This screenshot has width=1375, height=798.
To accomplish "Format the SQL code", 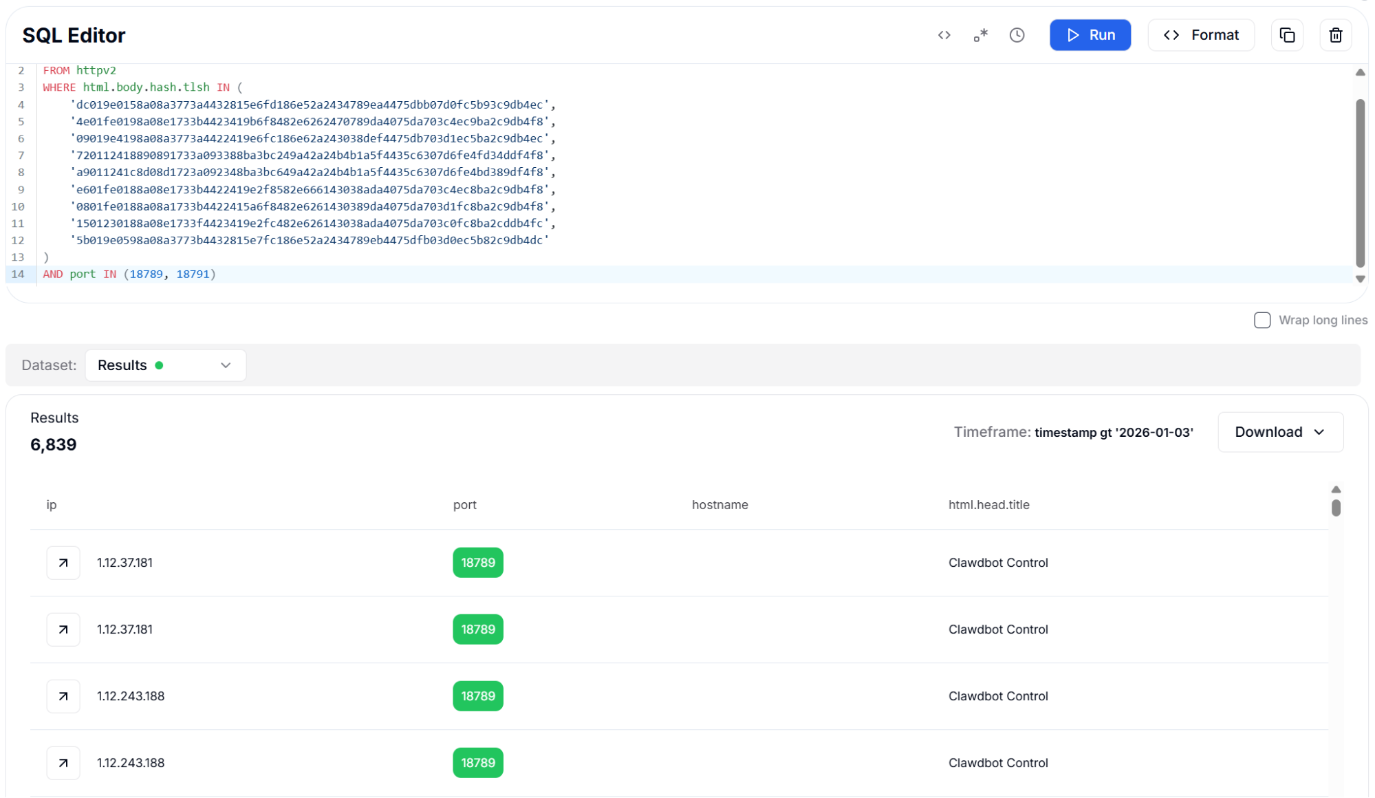I will point(1200,35).
